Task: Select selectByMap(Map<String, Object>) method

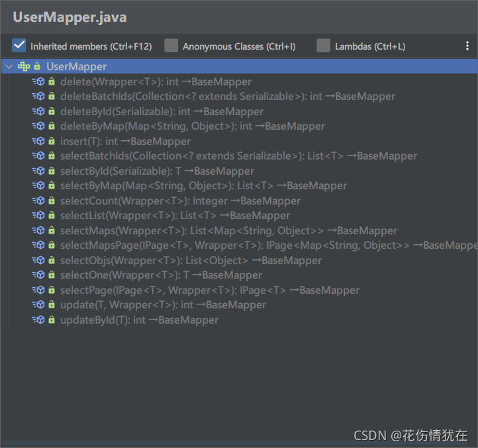Action: [x=203, y=186]
